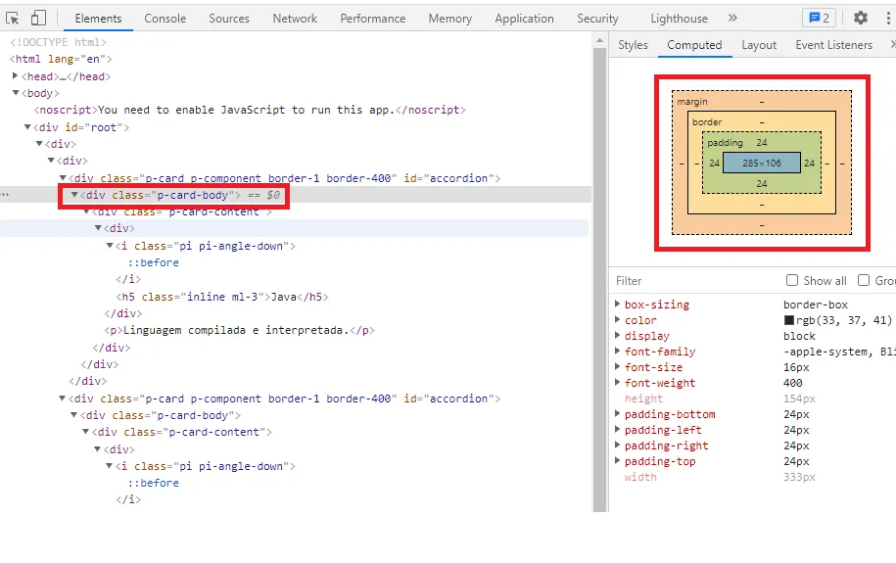Select the h5 Java element row
This screenshot has height=563, width=896.
tap(222, 297)
